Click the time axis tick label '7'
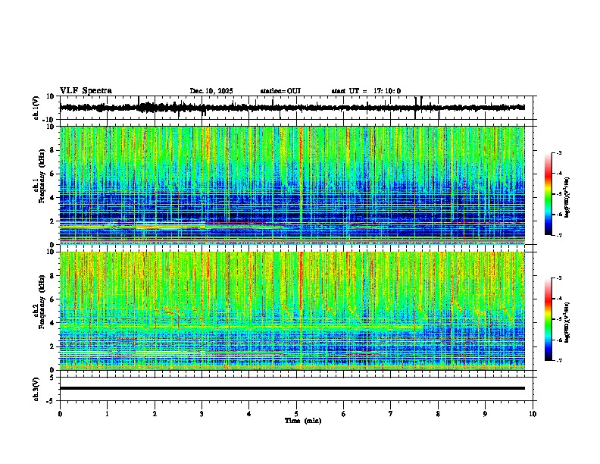The height and width of the screenshot is (464, 600). [391, 414]
